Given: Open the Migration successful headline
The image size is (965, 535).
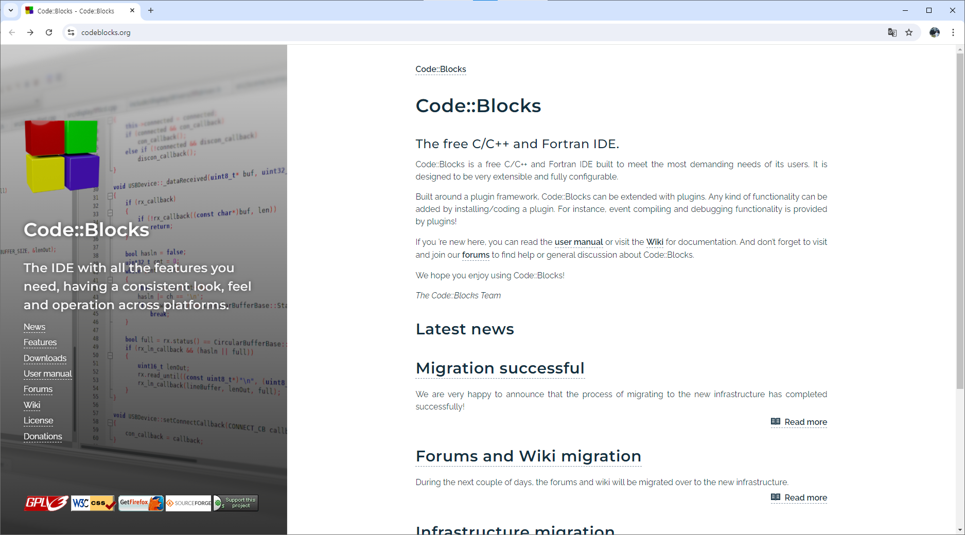Looking at the screenshot, I should click(500, 368).
